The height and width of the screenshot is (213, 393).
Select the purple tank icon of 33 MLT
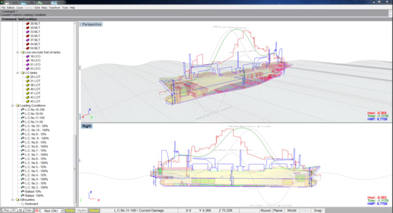click(28, 32)
